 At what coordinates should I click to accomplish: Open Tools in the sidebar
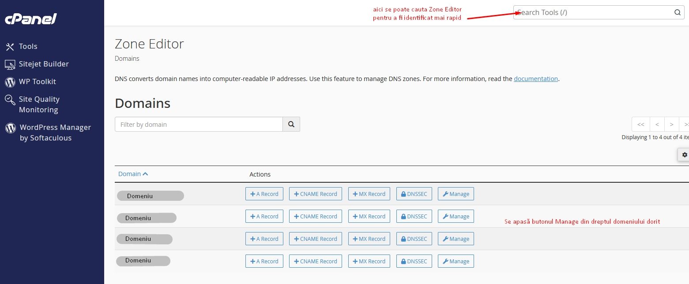(21, 46)
